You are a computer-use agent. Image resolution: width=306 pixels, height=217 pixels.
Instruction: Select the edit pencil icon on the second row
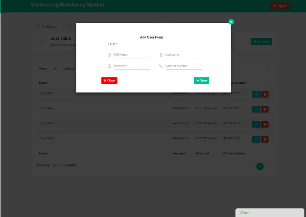[256, 109]
